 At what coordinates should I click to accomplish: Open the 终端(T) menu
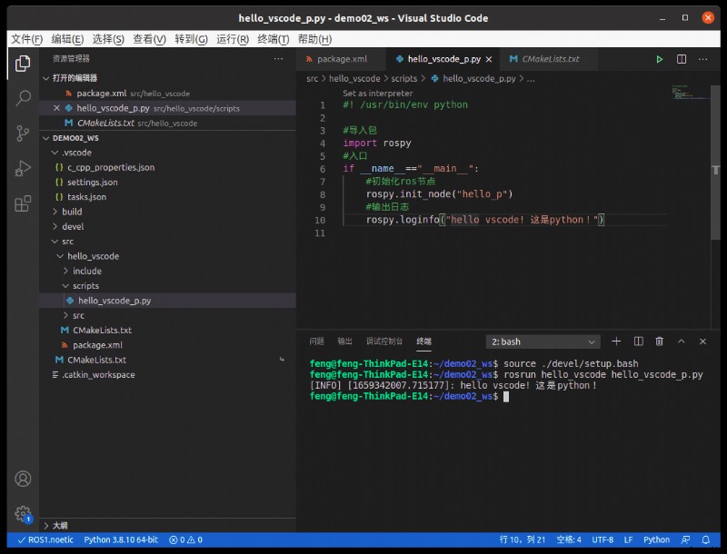(x=274, y=39)
